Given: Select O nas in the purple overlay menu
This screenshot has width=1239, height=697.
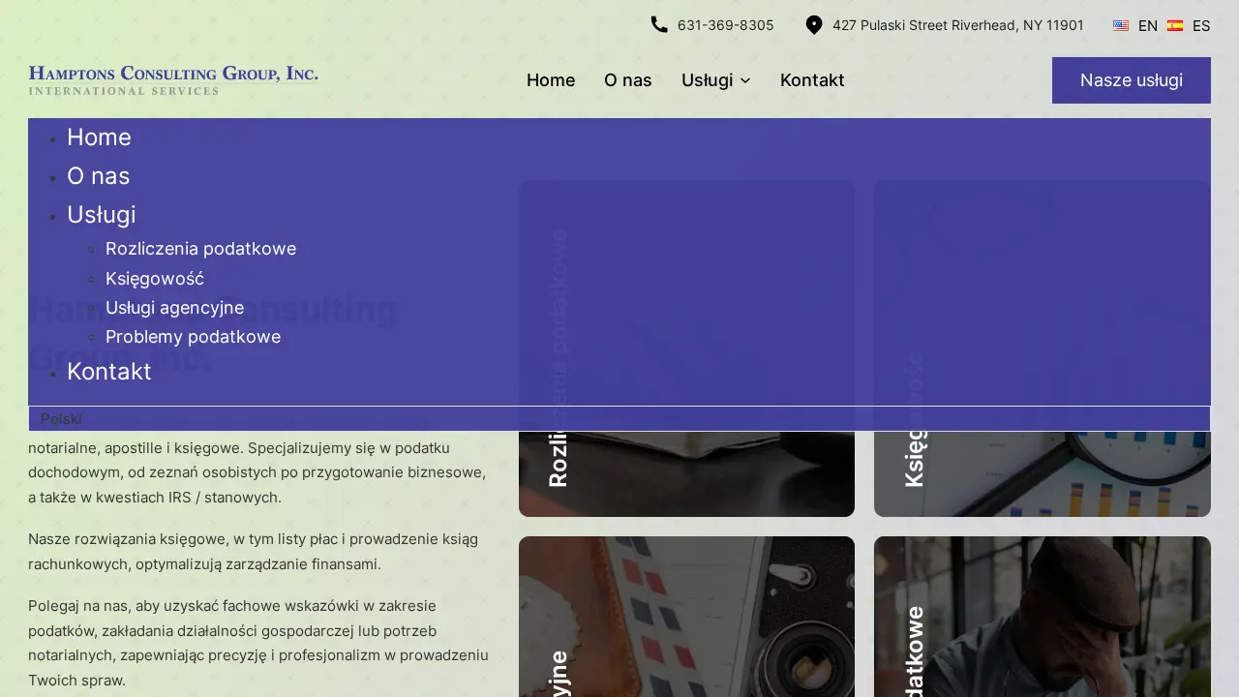Looking at the screenshot, I should point(98,176).
